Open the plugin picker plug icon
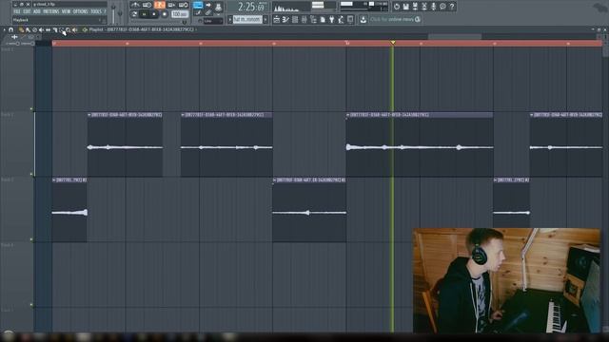The image size is (609, 342). [x=332, y=19]
